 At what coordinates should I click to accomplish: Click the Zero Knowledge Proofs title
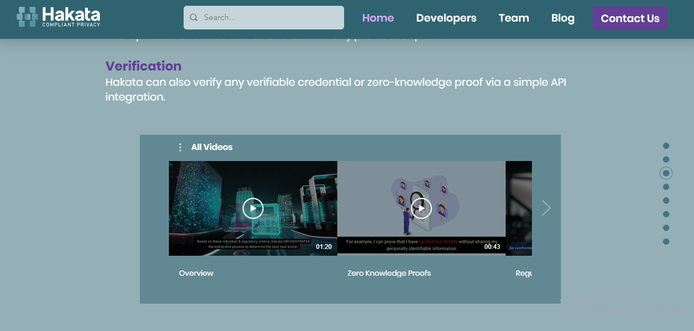point(389,273)
